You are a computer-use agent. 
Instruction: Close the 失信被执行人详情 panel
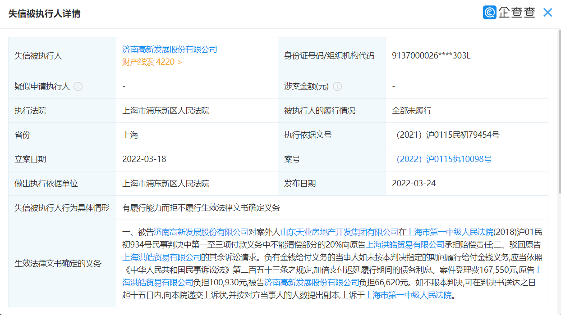pos(547,13)
